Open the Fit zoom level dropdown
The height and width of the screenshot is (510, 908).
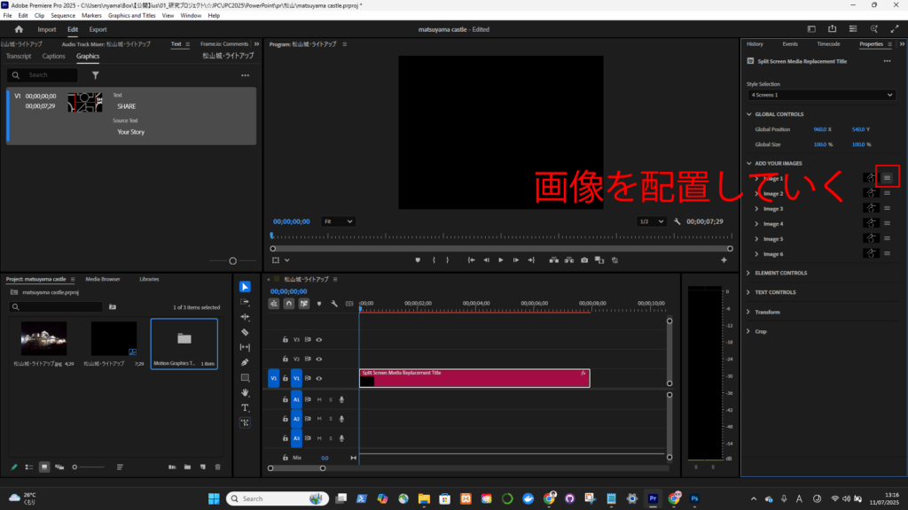338,221
